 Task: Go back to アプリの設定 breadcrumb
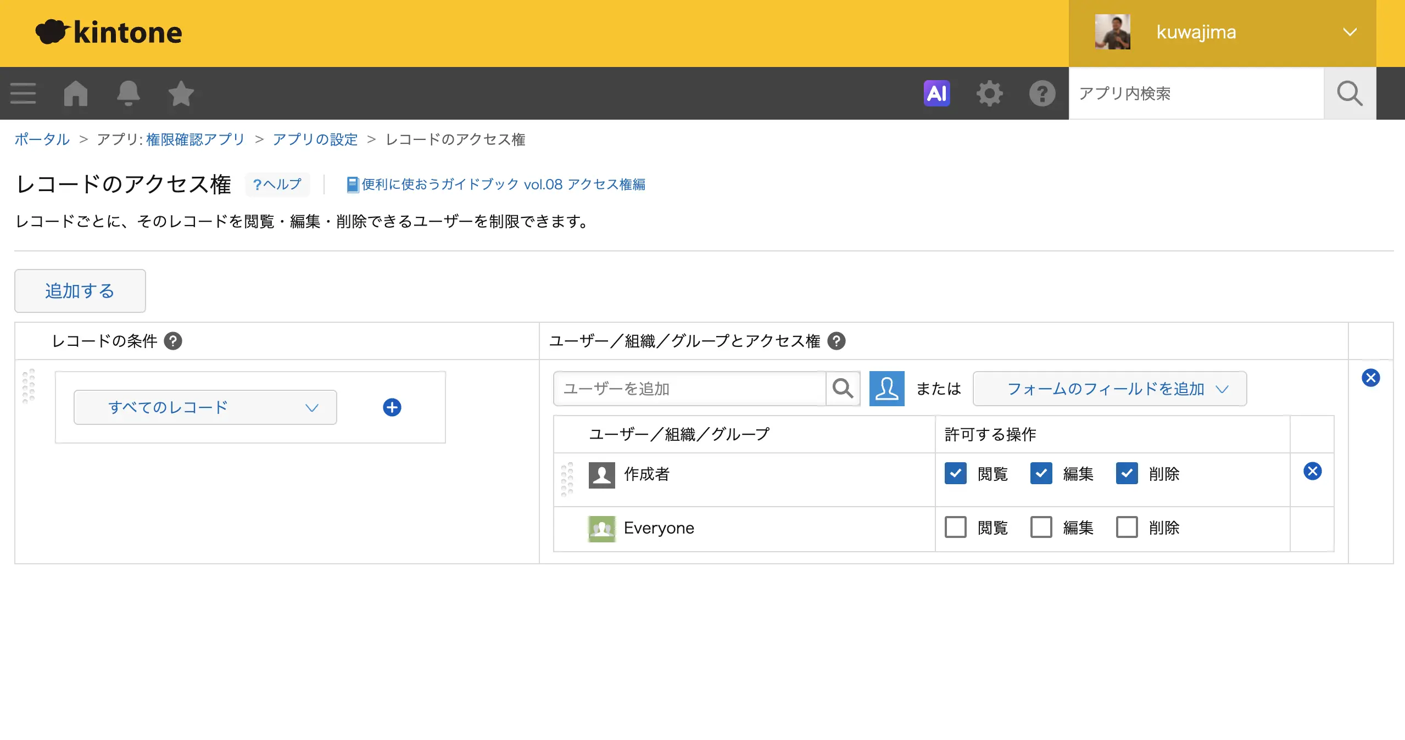click(x=315, y=139)
